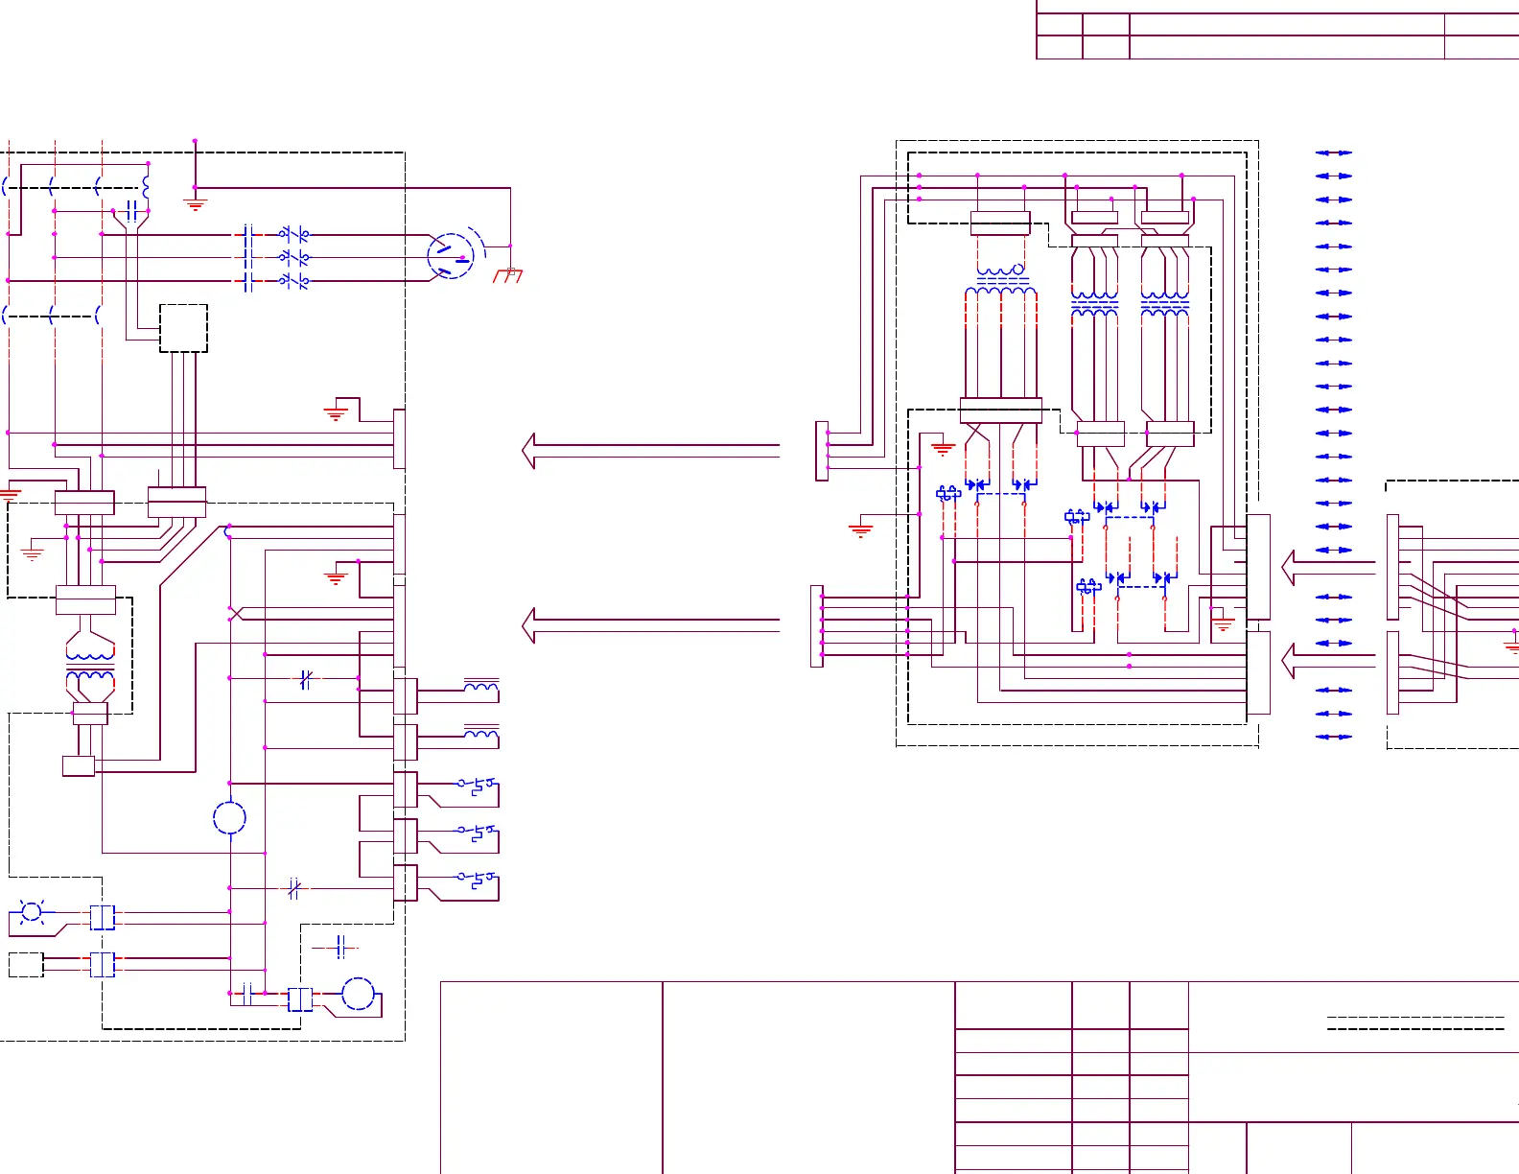Click the ground symbol left of the right schematic
Viewport: 1519px width, 1174px height.
(x=861, y=529)
